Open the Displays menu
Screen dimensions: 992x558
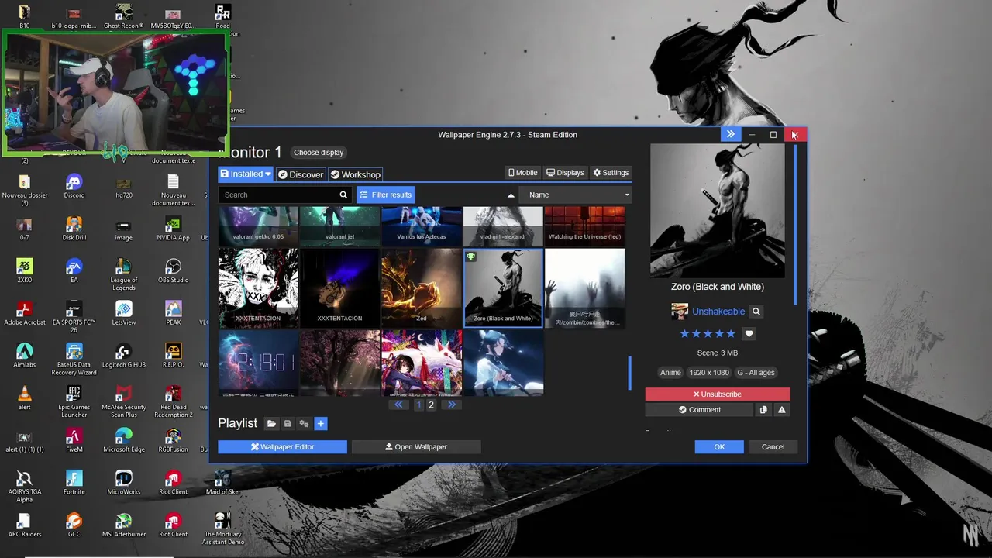point(565,173)
